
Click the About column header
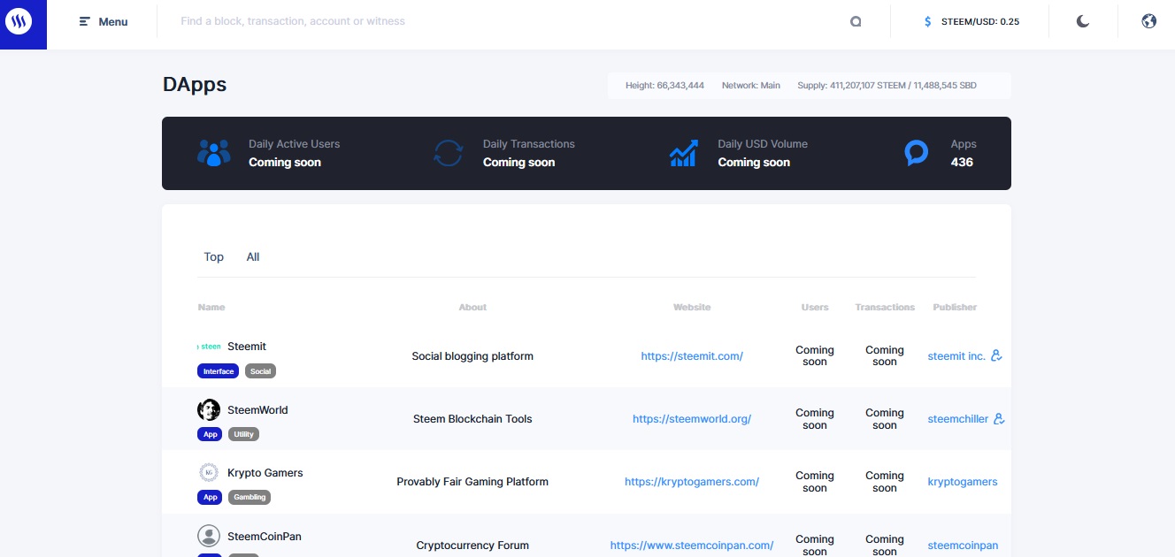coord(472,308)
